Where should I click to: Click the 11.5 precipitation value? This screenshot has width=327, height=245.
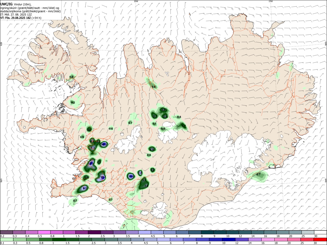pyautogui.click(x=132, y=176)
